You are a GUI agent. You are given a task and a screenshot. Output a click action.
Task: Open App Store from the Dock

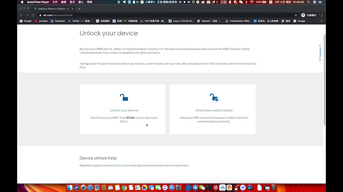171,187
